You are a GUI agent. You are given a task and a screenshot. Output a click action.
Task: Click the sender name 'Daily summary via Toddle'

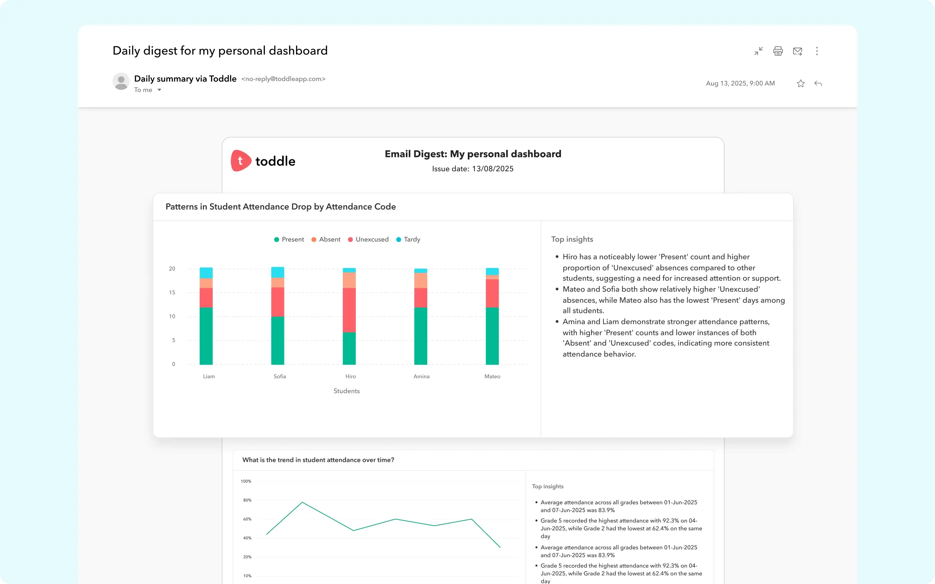point(185,79)
